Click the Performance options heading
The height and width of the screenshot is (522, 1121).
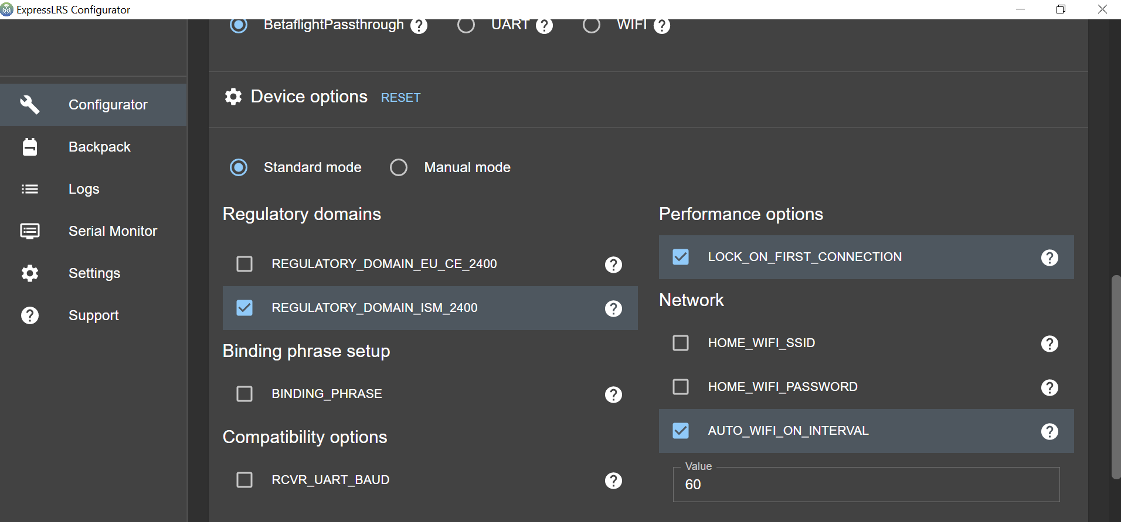tap(741, 214)
